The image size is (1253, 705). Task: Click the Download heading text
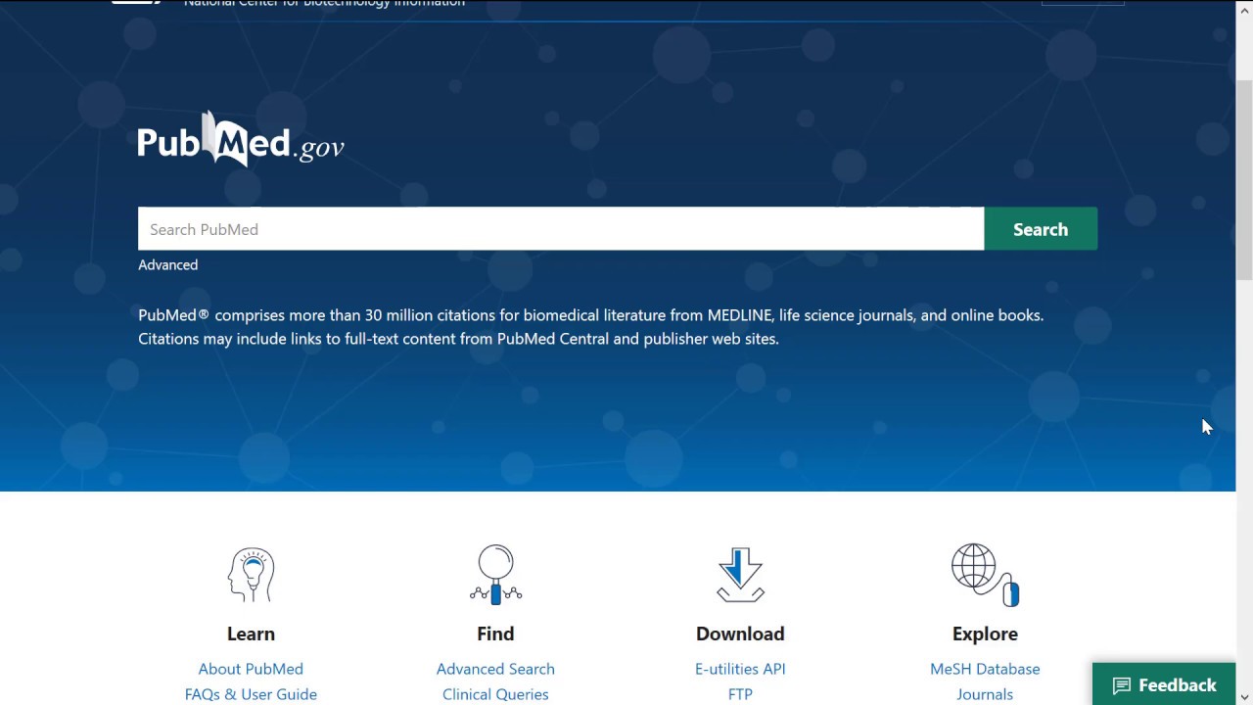pos(740,634)
